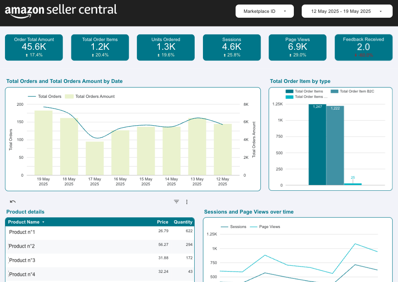Click the growth arrow on Total Order Items card
The width and height of the screenshot is (398, 282).
coord(93,54)
